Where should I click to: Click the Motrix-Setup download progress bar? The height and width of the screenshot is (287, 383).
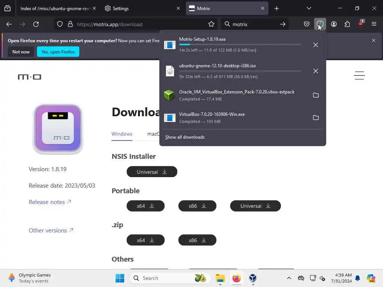[x=240, y=44]
